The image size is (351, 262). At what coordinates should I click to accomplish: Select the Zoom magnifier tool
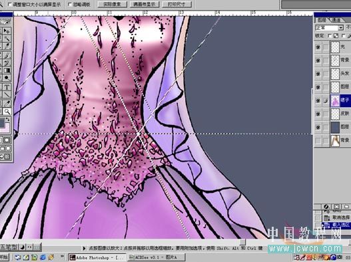[7, 111]
